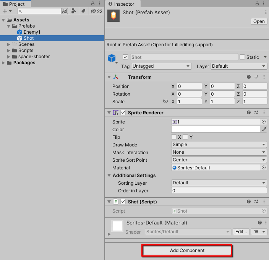269x260 pixels.
Task: Open Shot Script preset icon
Action: pyautogui.click(x=256, y=201)
